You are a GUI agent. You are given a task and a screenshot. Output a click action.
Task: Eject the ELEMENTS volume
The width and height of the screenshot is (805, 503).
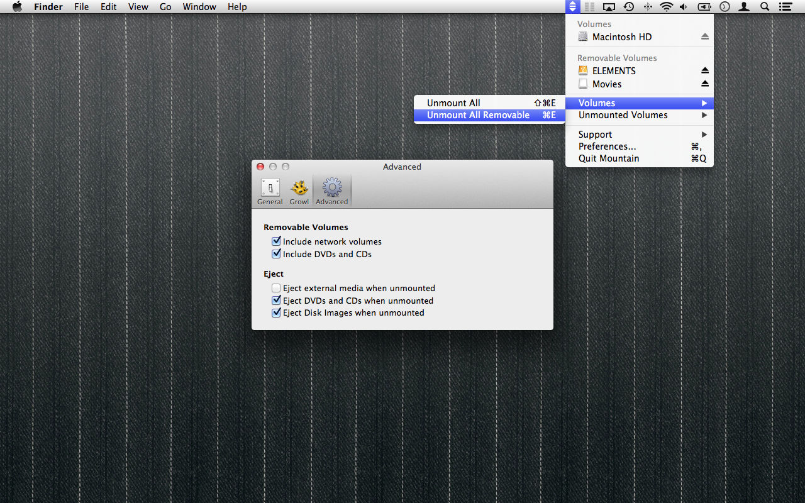[x=705, y=71]
